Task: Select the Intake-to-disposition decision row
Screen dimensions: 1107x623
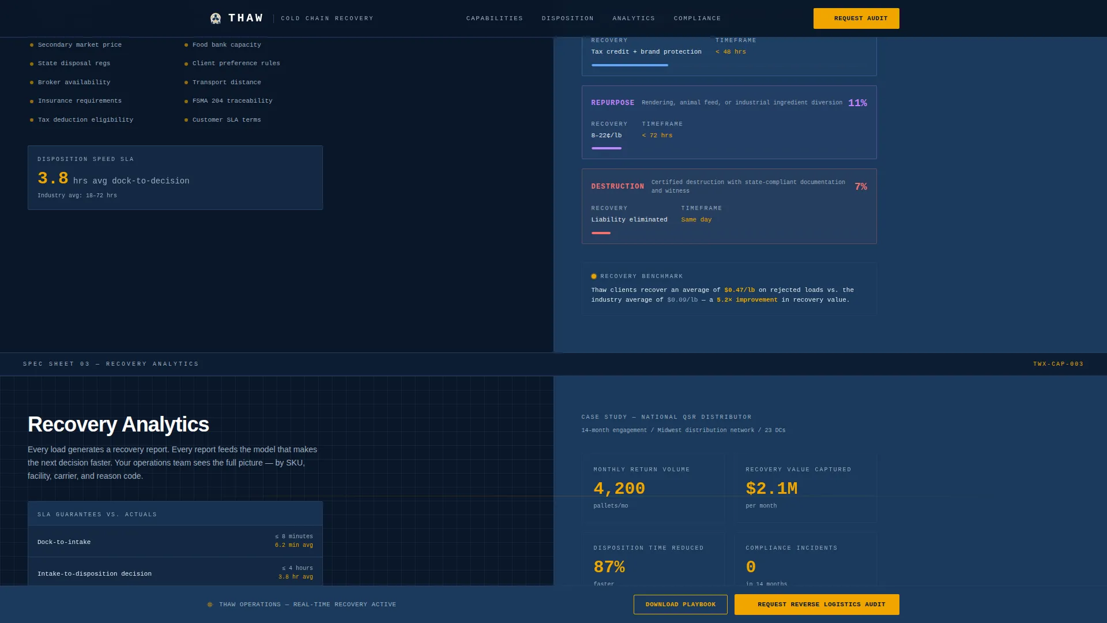Action: [x=175, y=572]
